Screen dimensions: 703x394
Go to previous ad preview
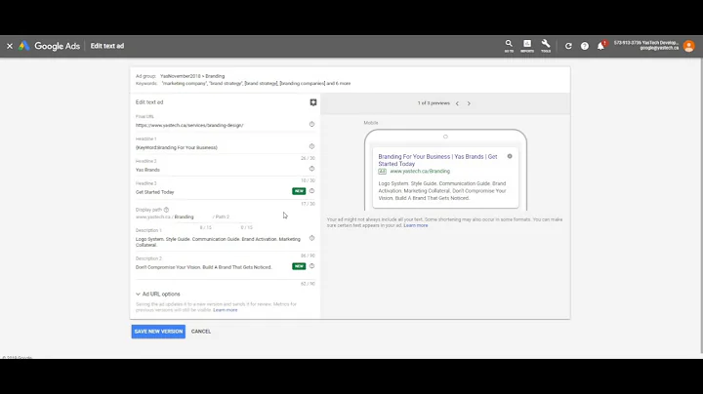(x=457, y=103)
